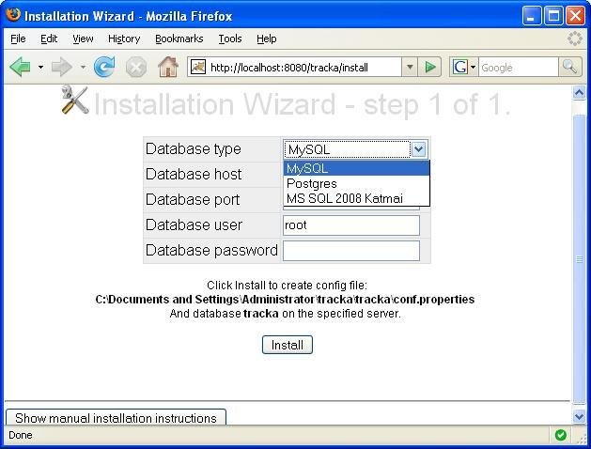The image size is (591, 449).
Task: Collapse the Database type dropdown arrow
Action: [419, 149]
